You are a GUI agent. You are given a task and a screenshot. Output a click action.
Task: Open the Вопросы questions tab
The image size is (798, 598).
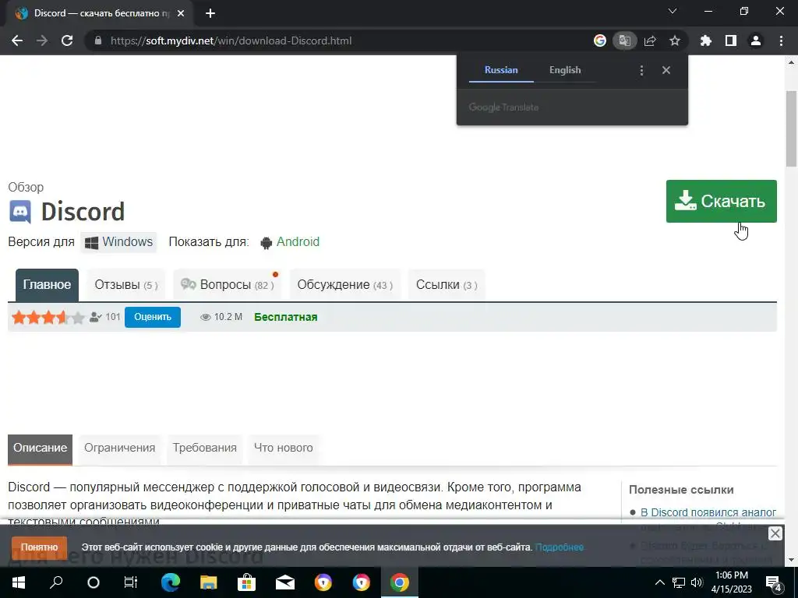[228, 285]
